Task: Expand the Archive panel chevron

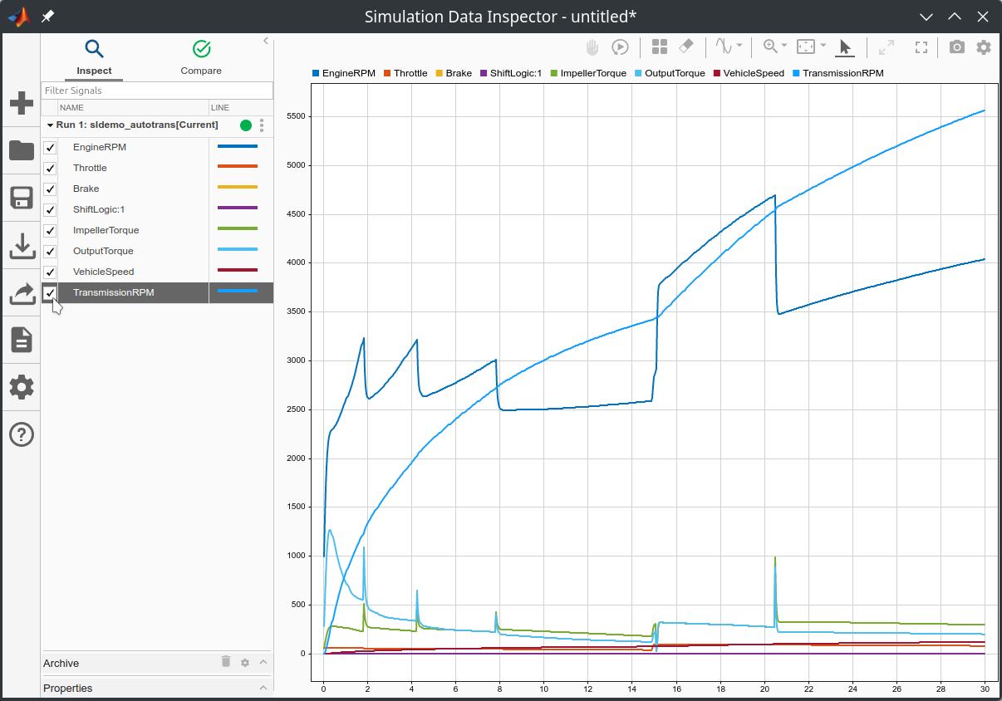Action: pos(263,663)
